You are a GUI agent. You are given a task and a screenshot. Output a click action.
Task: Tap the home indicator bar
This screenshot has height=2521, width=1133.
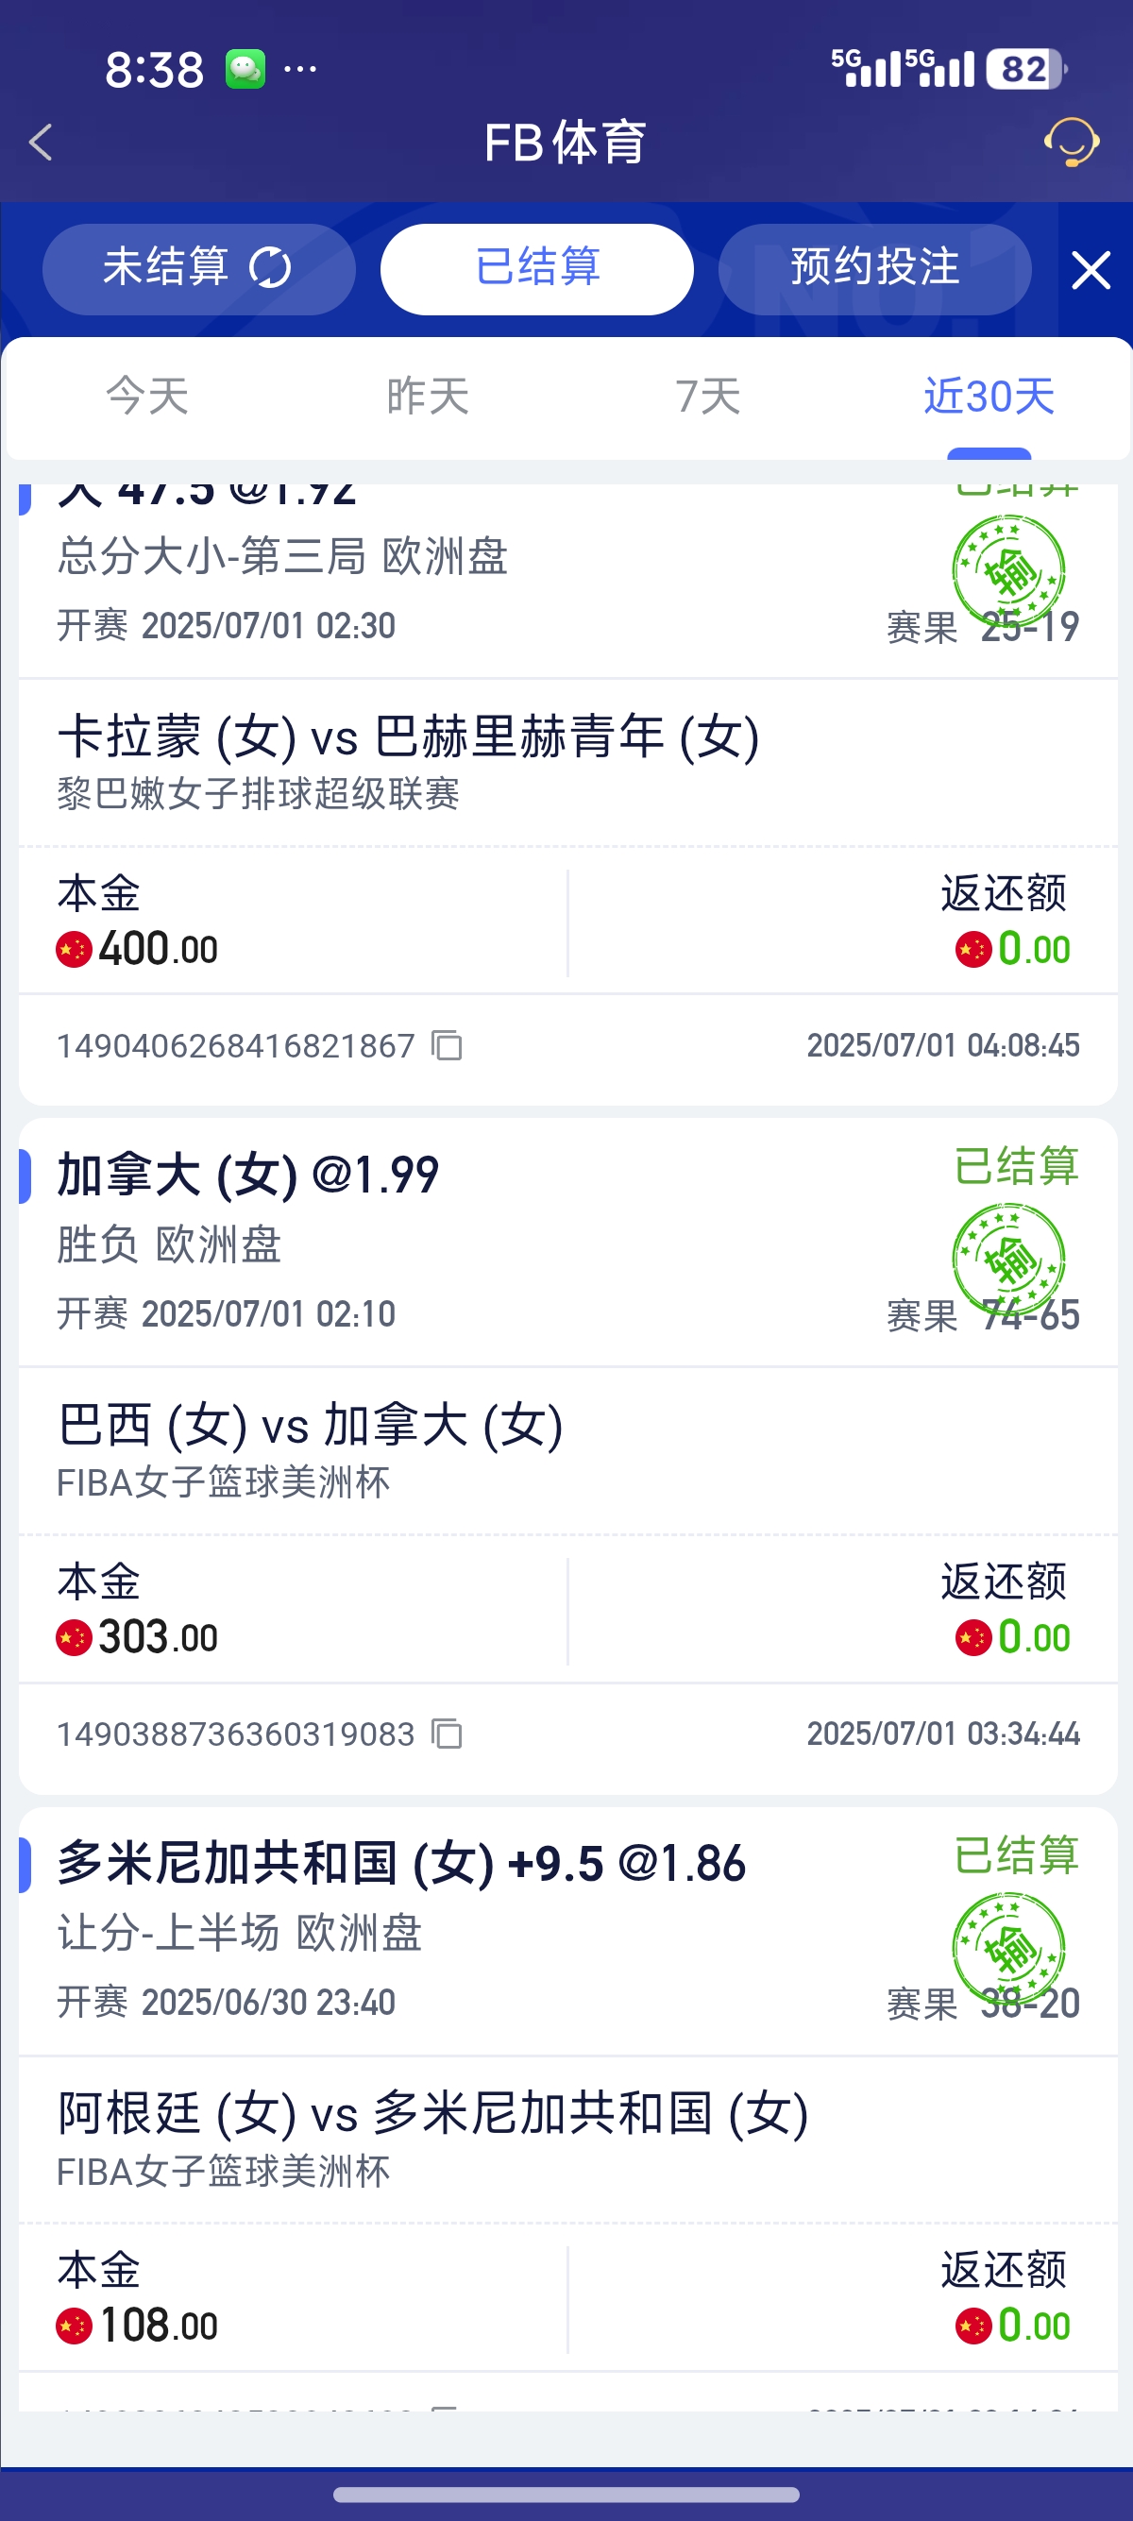566,2495
